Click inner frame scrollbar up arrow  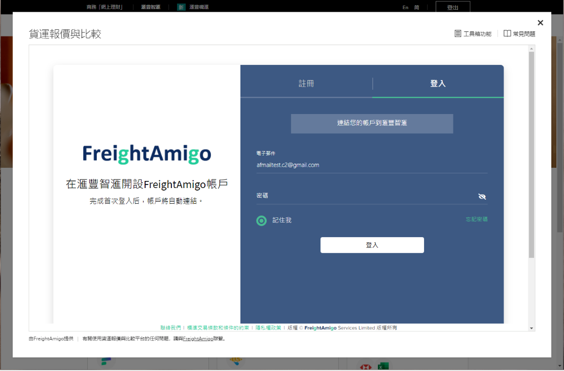531,49
